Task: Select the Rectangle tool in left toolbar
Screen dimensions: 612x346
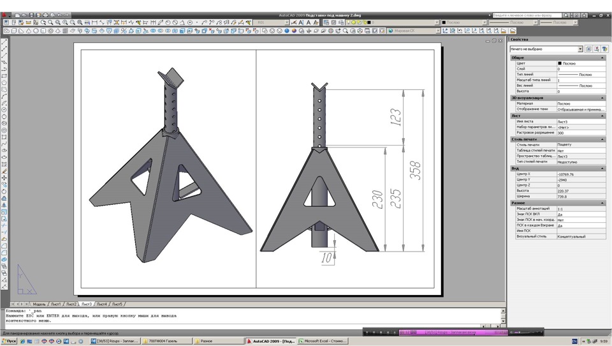Action: click(x=4, y=76)
